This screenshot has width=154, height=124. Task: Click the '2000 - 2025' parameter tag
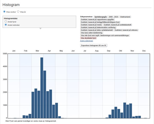113,17
